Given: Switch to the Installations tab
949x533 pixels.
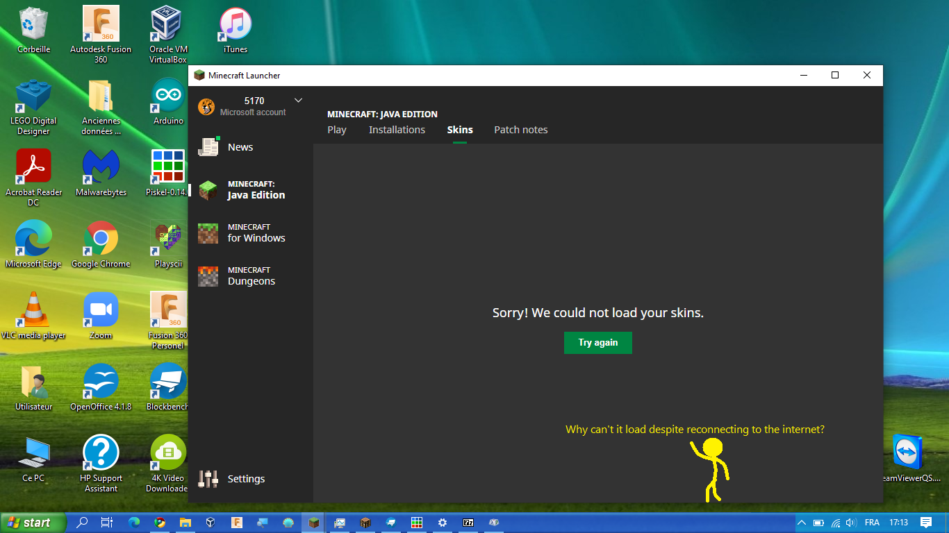Looking at the screenshot, I should [x=397, y=130].
